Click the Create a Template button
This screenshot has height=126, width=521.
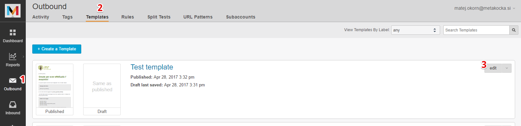pyautogui.click(x=57, y=49)
